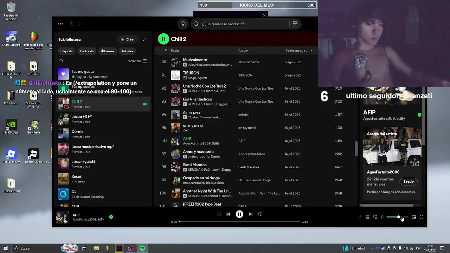Open connect to a device icon
Image resolution: width=450 pixels, height=253 pixels.
[x=375, y=217]
